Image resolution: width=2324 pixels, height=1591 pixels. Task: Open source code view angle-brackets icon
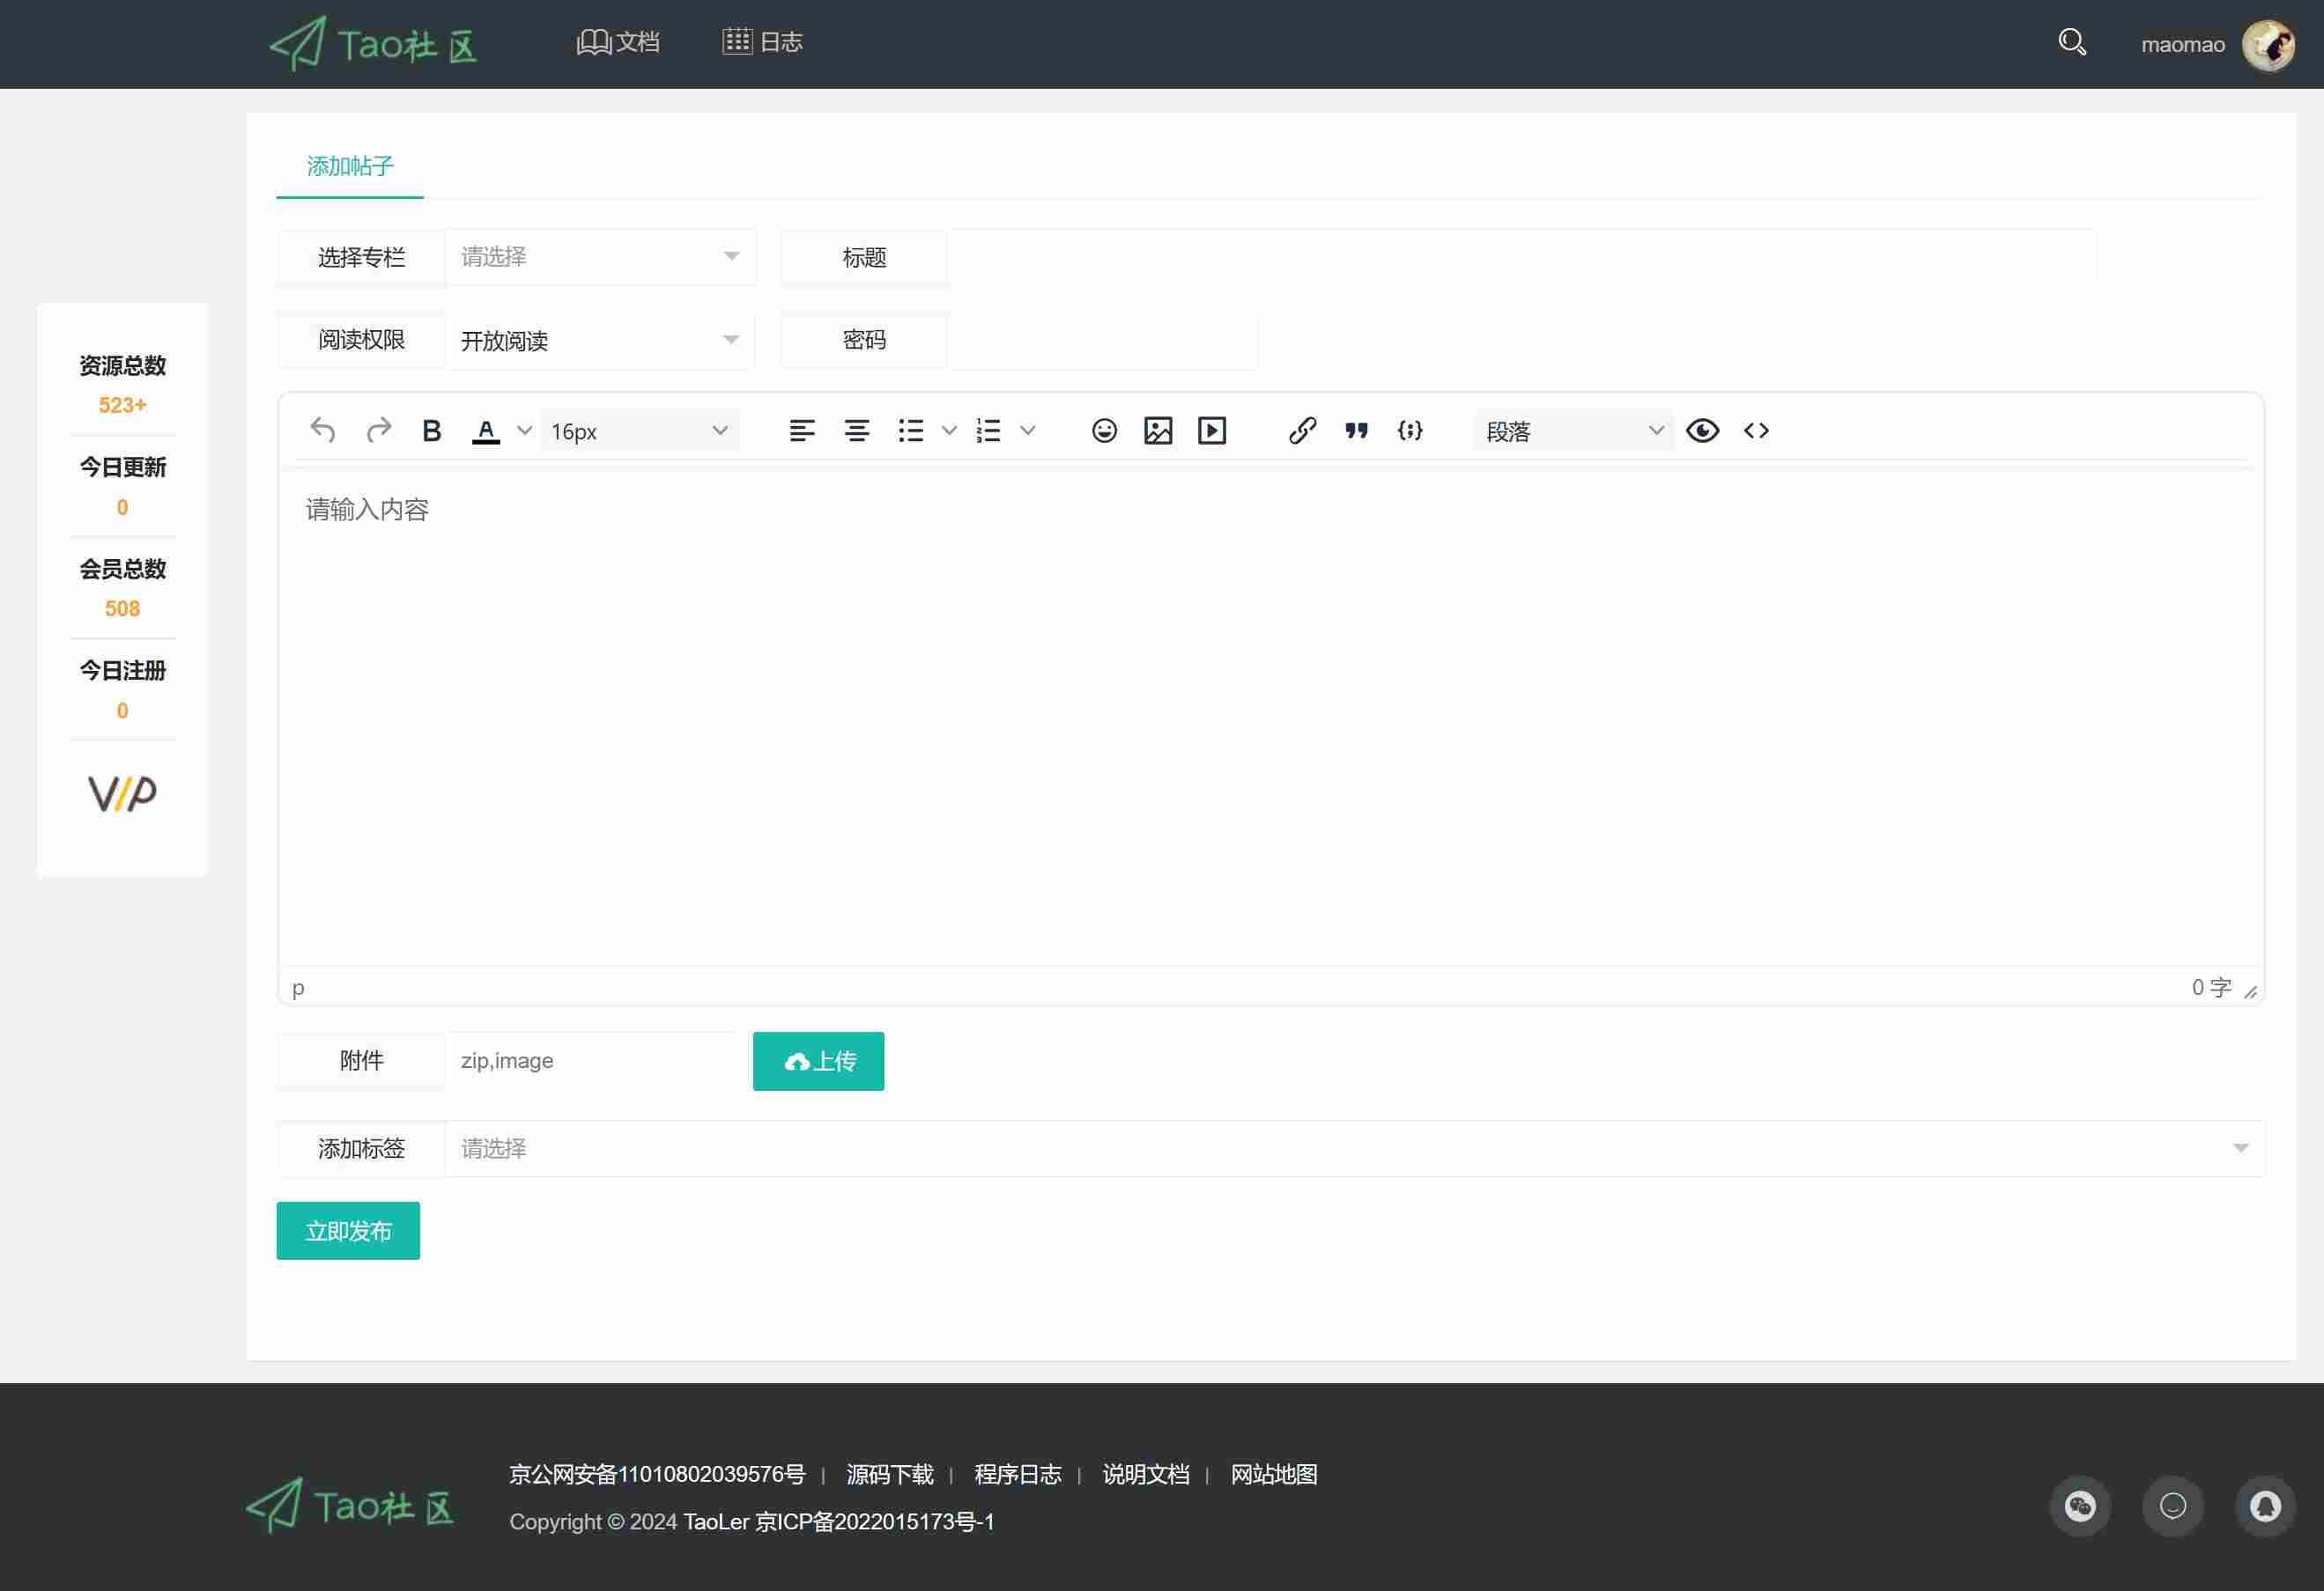pyautogui.click(x=1756, y=431)
